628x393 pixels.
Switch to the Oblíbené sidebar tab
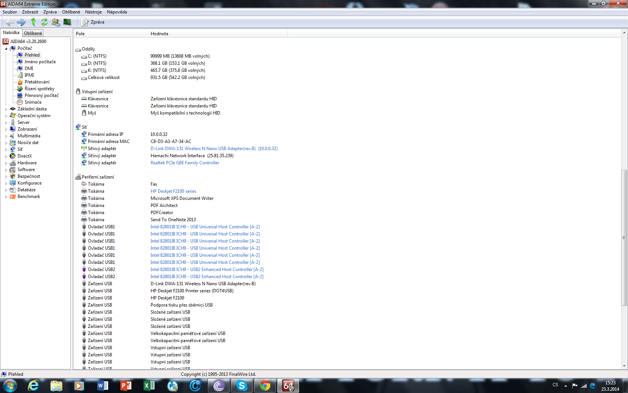[33, 33]
